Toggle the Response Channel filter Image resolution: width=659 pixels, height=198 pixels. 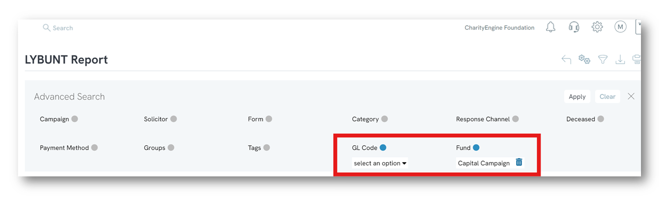click(515, 119)
